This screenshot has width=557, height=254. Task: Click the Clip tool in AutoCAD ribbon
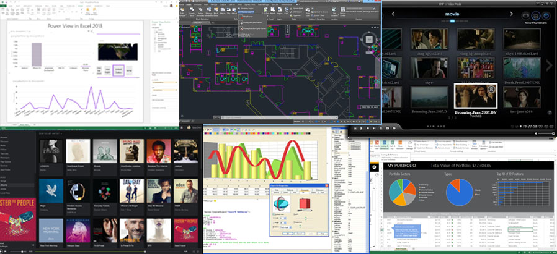[228, 11]
